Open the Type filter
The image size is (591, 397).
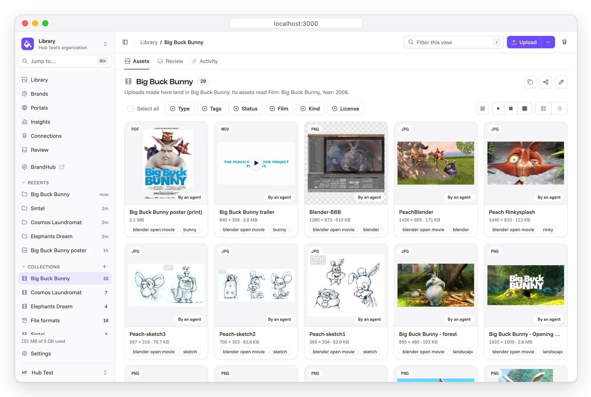click(x=180, y=109)
